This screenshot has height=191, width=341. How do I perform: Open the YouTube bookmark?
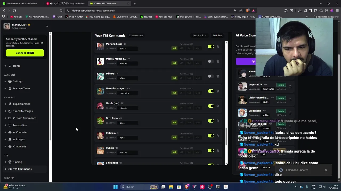click(16, 17)
